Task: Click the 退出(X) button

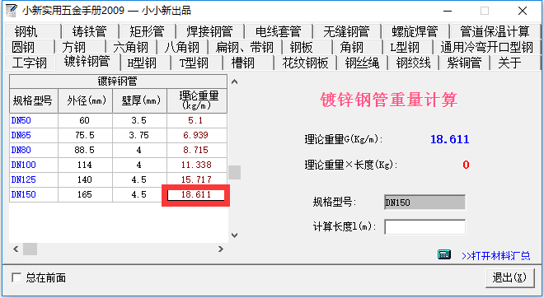Action: click(x=509, y=277)
